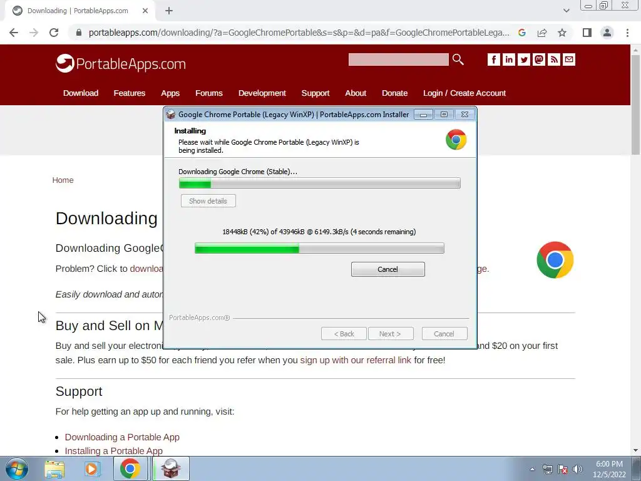The height and width of the screenshot is (481, 641).
Task: Click the share page icon
Action: coord(542,33)
